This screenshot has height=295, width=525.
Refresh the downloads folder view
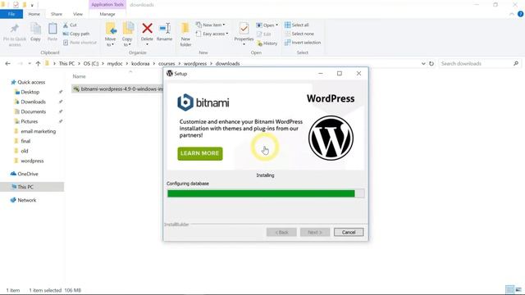(431, 64)
